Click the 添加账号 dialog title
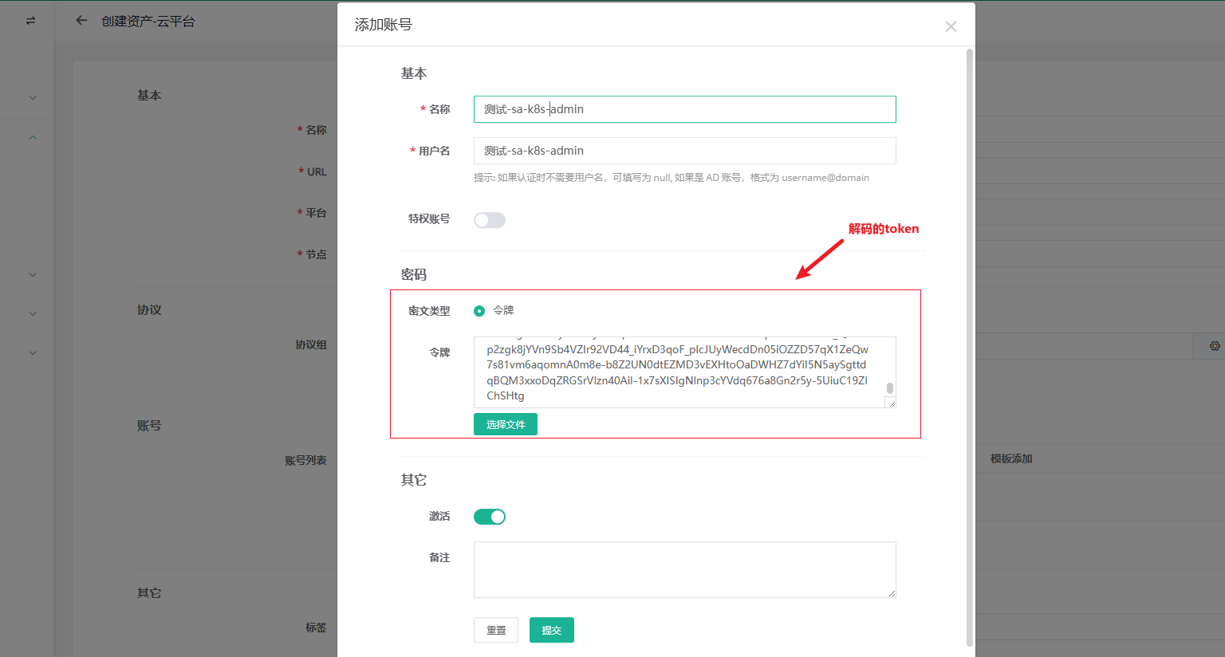 tap(384, 25)
